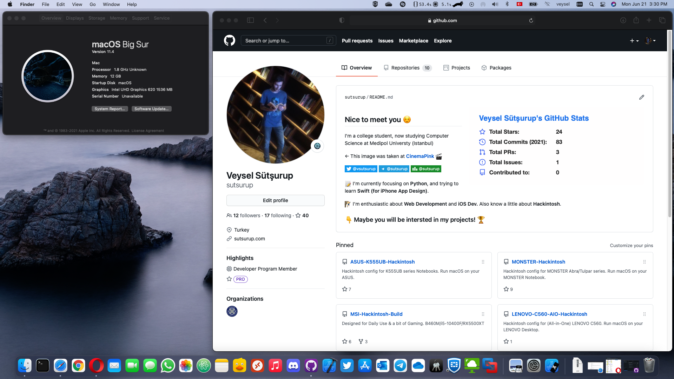Click the GitHub Octocat logo
674x379 pixels.
pos(229,41)
